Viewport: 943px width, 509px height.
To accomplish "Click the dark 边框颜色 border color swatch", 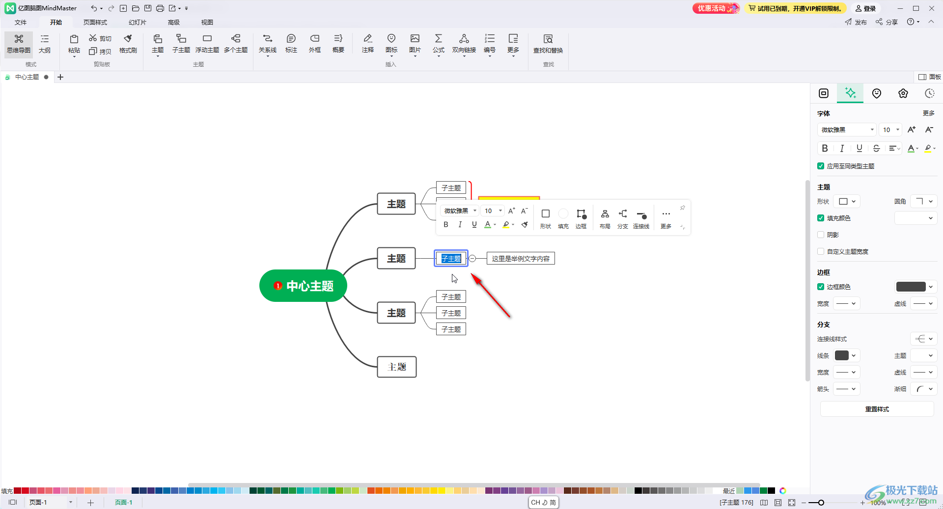I will 911,287.
